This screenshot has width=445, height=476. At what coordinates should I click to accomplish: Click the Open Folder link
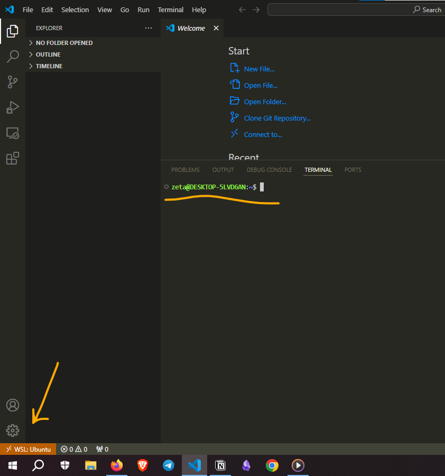pyautogui.click(x=265, y=102)
